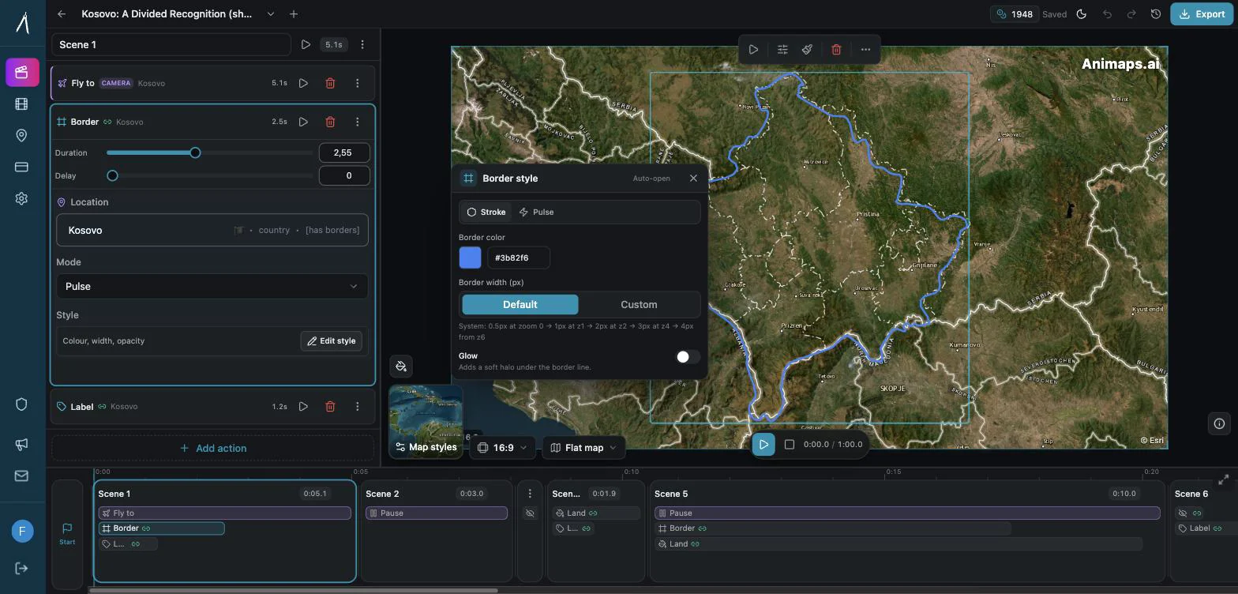The height and width of the screenshot is (594, 1238).
Task: Open the shield icon in sidebar
Action: point(22,404)
